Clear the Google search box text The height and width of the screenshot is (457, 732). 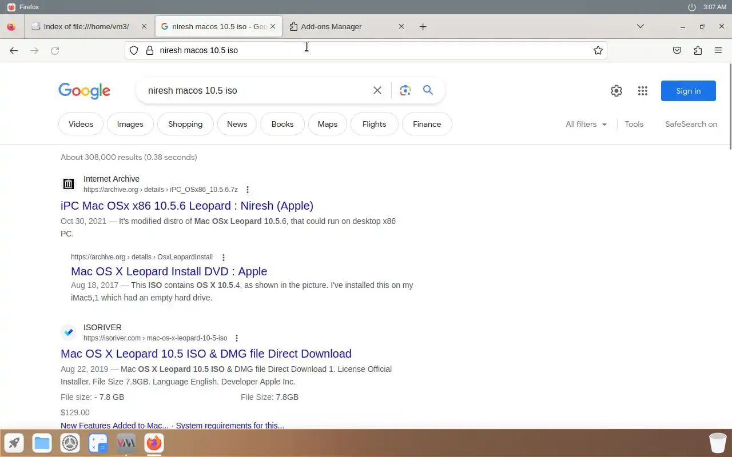pos(377,90)
